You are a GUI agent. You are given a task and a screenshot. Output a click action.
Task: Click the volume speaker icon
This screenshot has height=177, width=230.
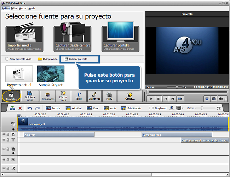click(x=220, y=99)
